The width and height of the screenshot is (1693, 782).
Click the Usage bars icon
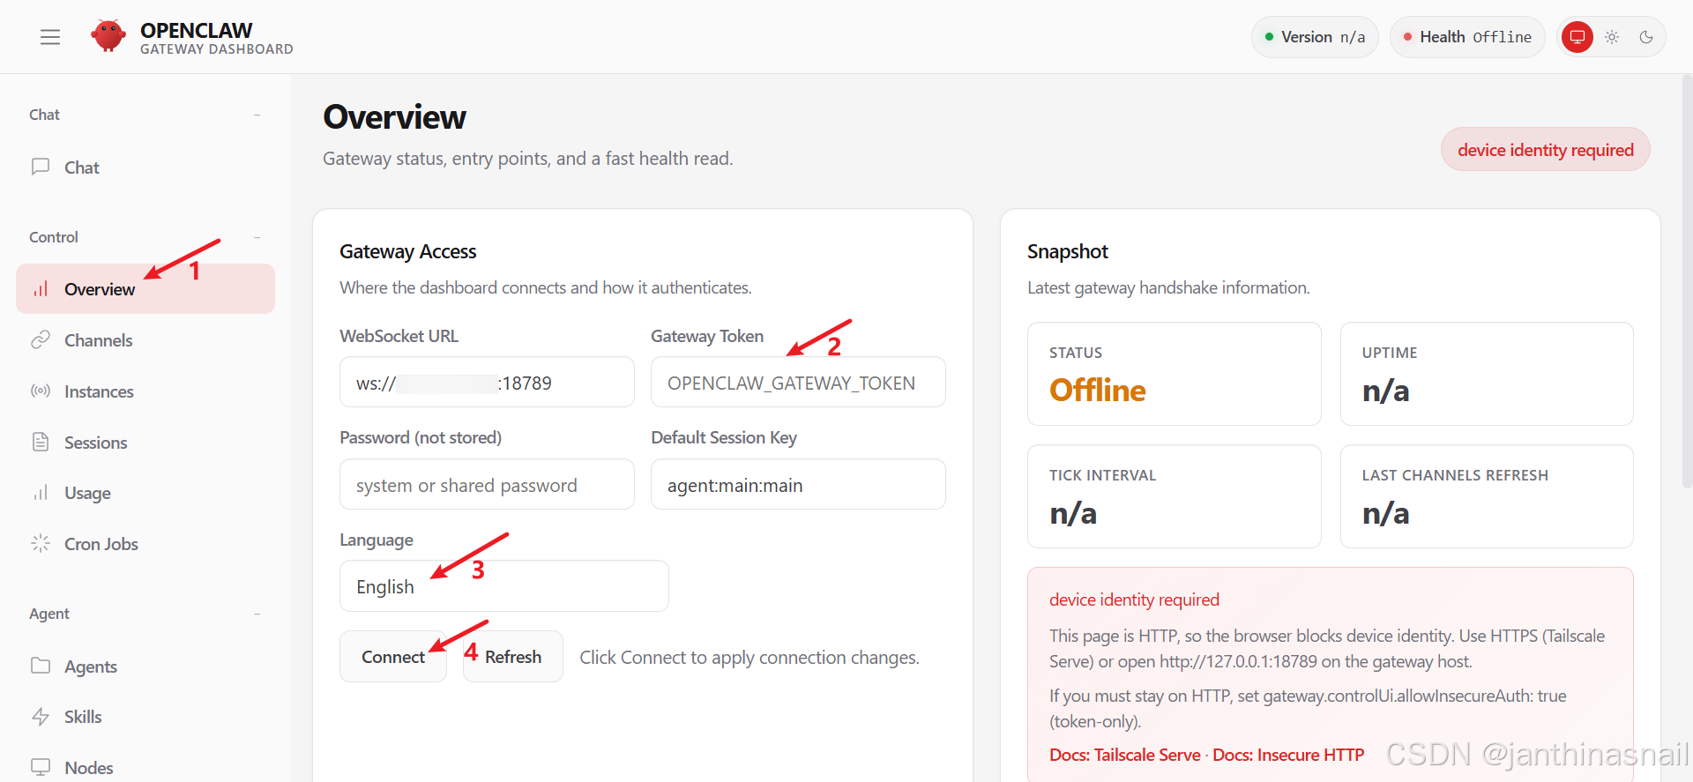point(41,493)
